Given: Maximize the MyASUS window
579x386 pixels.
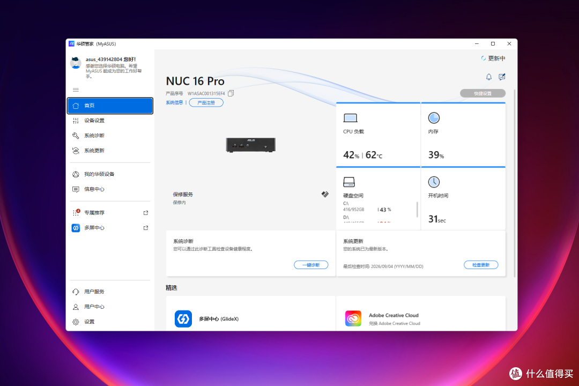Looking at the screenshot, I should coord(493,43).
